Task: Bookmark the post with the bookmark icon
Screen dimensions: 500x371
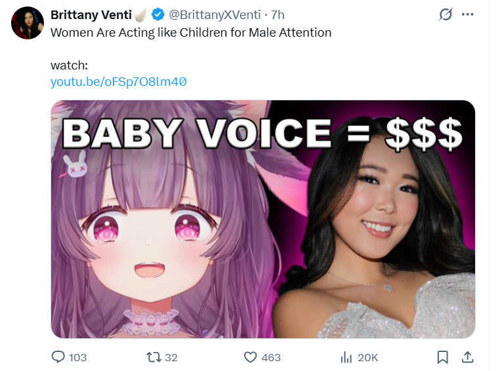Action: coord(443,357)
